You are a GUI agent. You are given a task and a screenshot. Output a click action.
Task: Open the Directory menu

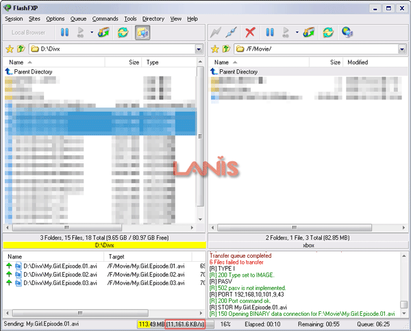(153, 19)
